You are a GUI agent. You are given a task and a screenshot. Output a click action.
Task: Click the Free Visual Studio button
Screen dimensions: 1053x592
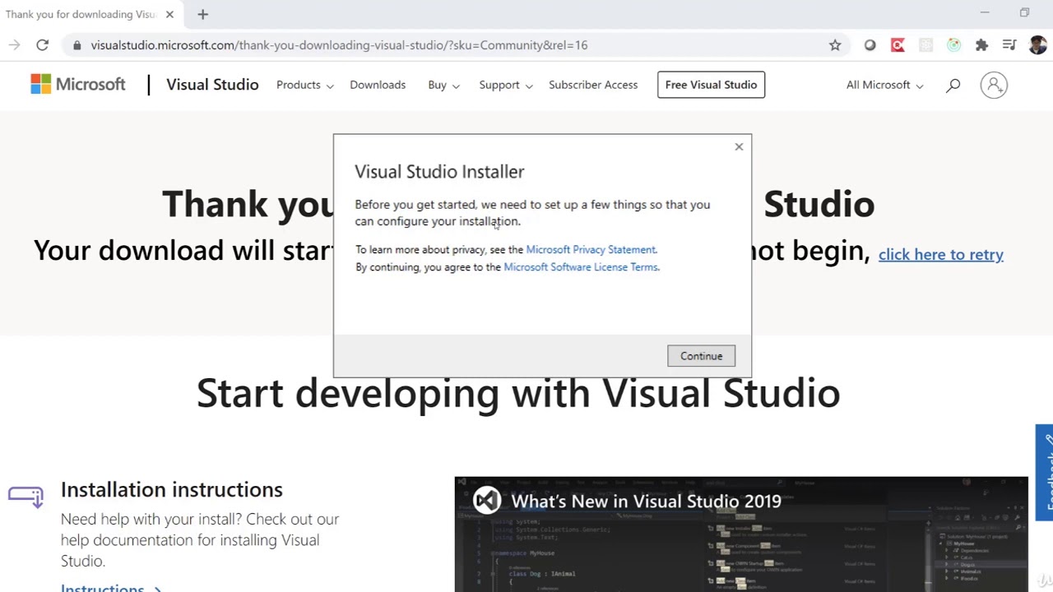coord(711,85)
